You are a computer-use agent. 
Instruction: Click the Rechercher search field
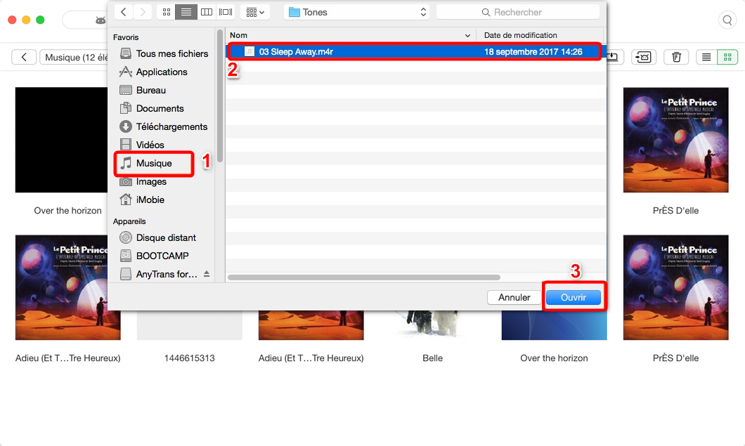[x=517, y=12]
